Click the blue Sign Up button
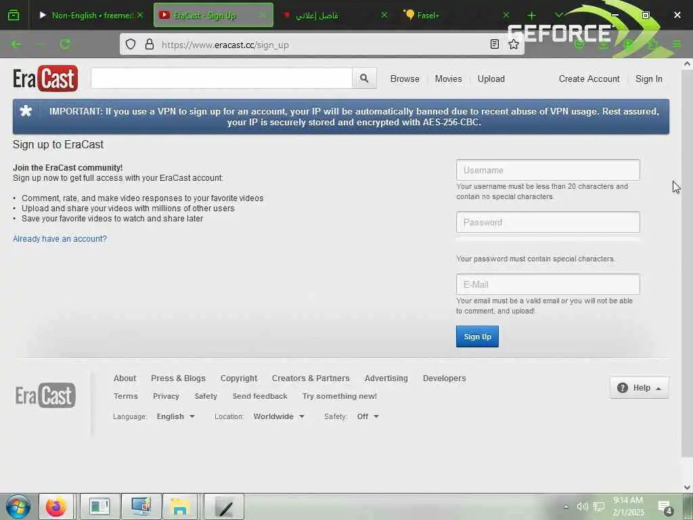Screen dimensions: 693x520 click(x=477, y=337)
